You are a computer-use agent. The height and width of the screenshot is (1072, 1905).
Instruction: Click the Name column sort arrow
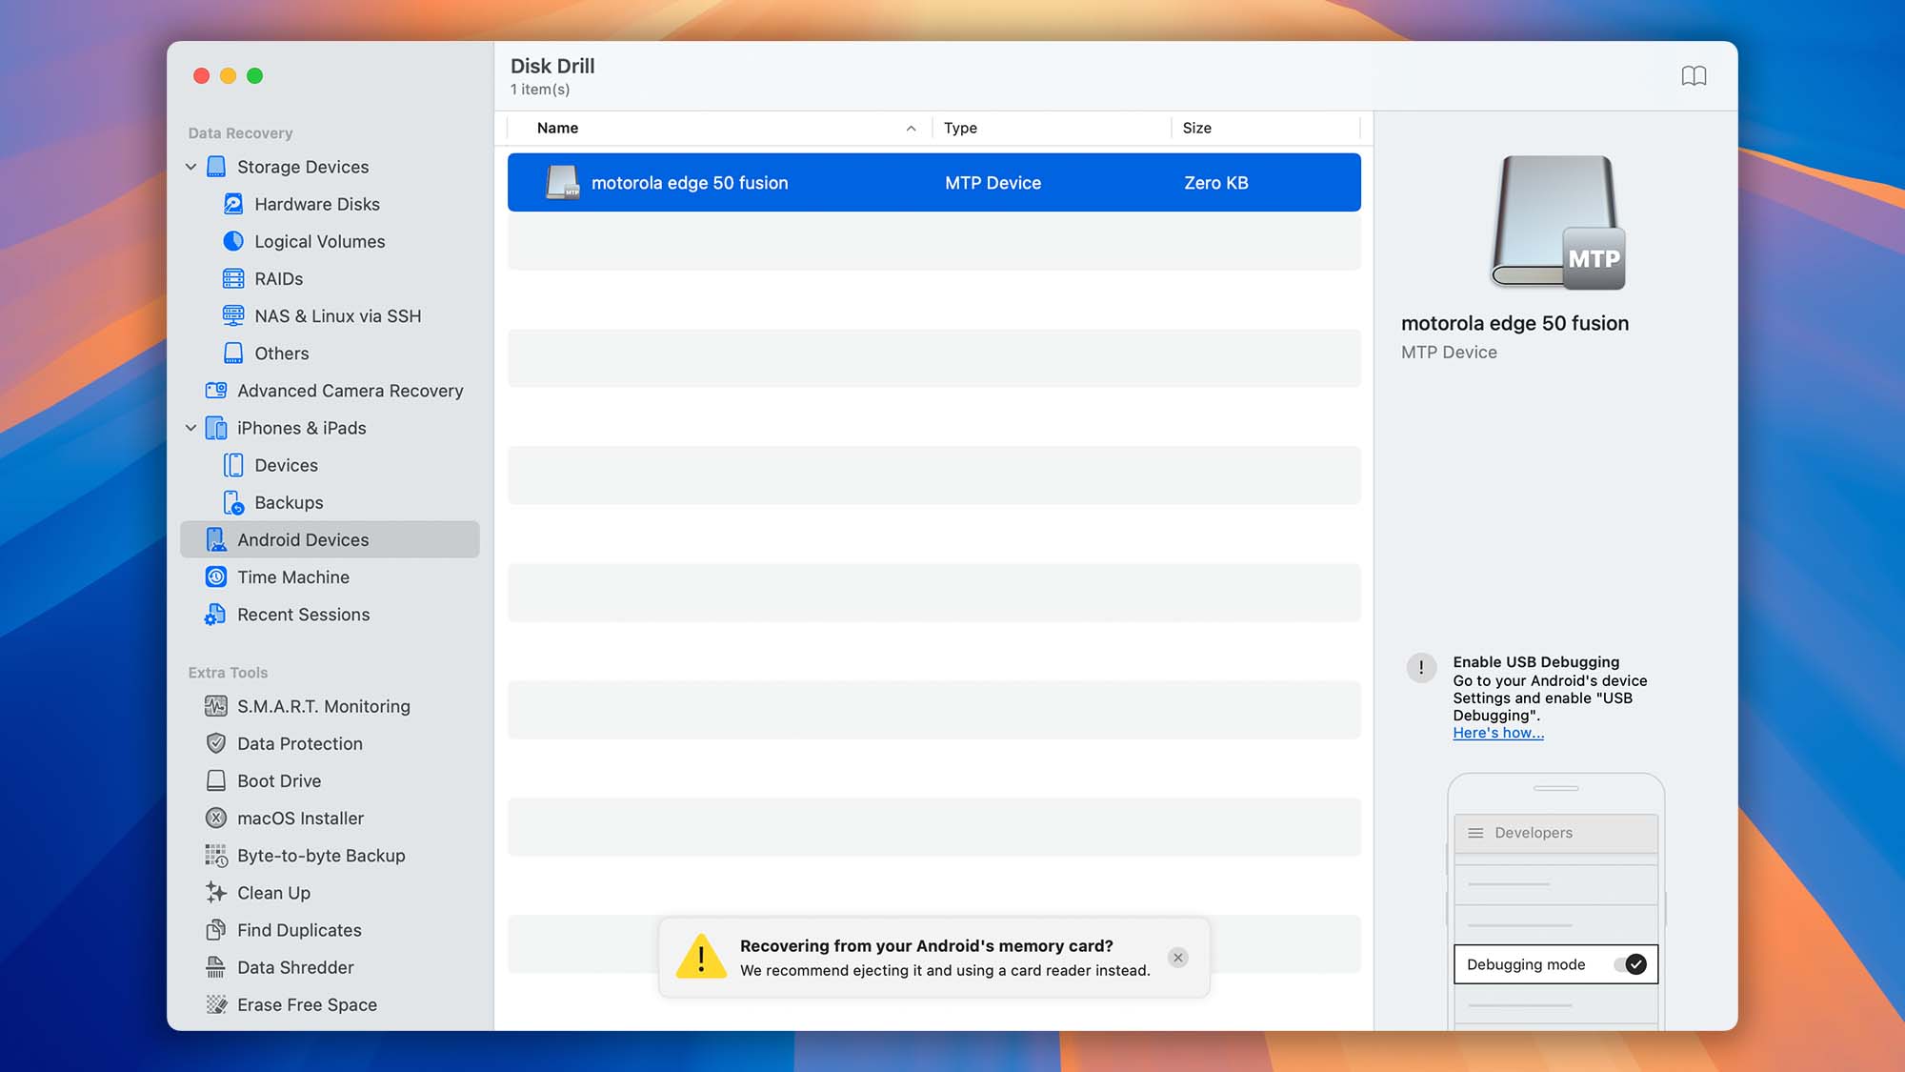[x=911, y=129]
